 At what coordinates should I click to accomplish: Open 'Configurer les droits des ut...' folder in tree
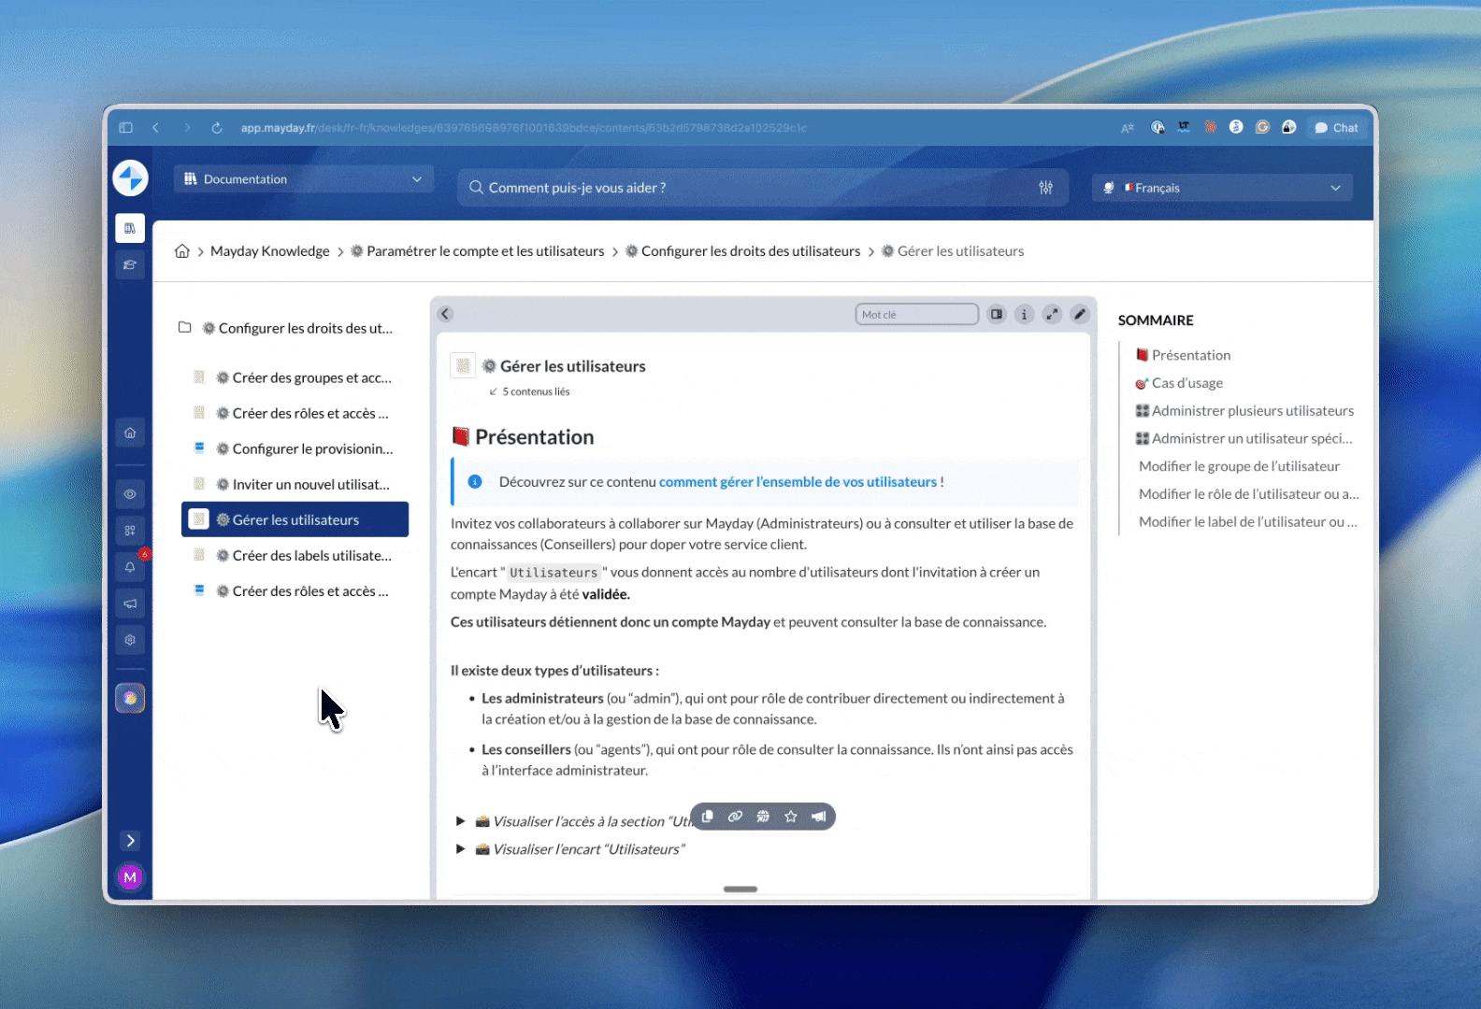click(285, 328)
